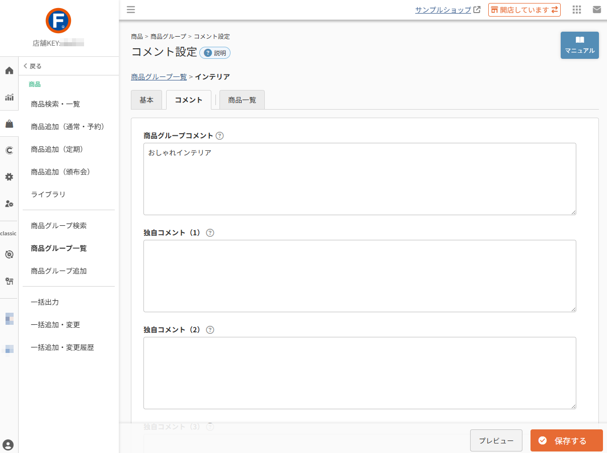Open the mail envelope icon
The height and width of the screenshot is (453, 607).
[597, 10]
